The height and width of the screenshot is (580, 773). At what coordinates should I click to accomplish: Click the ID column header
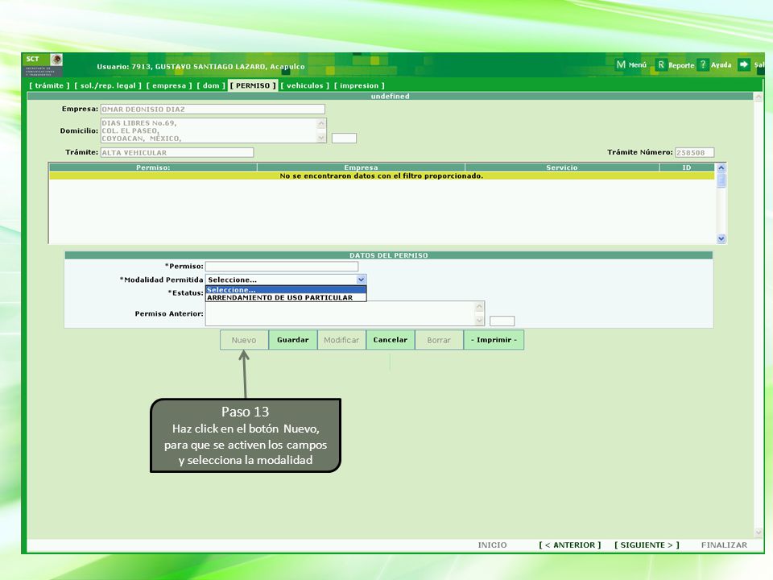[x=687, y=168]
